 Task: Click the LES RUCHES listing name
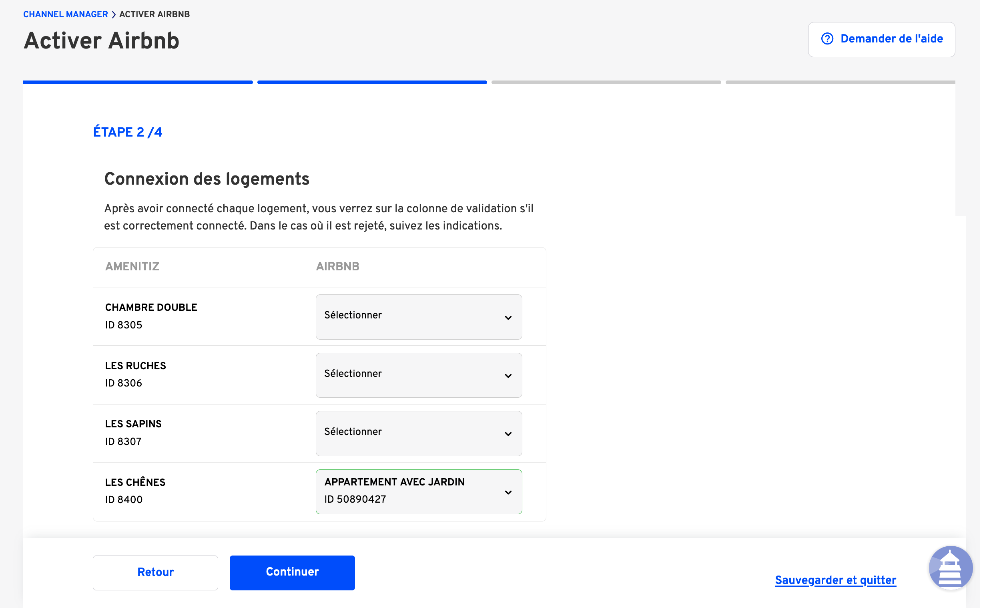(x=136, y=366)
